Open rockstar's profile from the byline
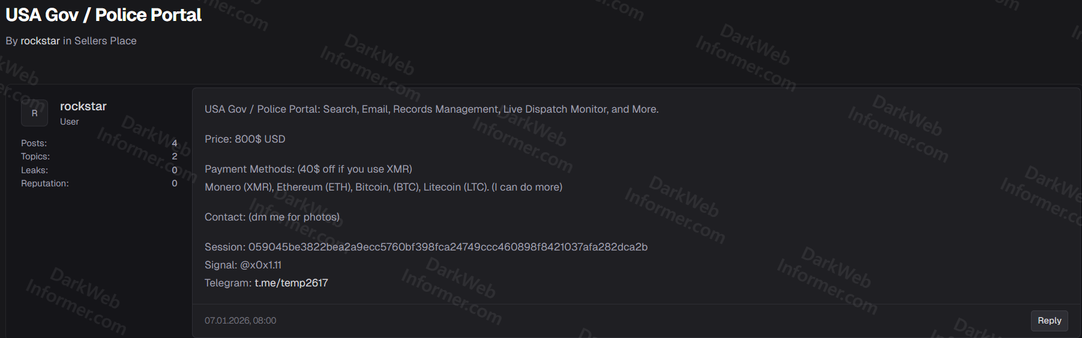Viewport: 1082px width, 338px height. [40, 41]
